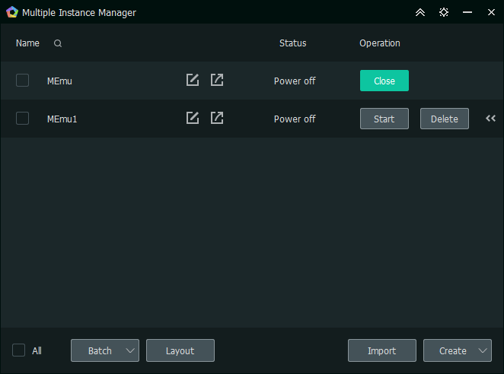
Task: Click the double up-arrow icon in title bar
Action: pyautogui.click(x=420, y=12)
